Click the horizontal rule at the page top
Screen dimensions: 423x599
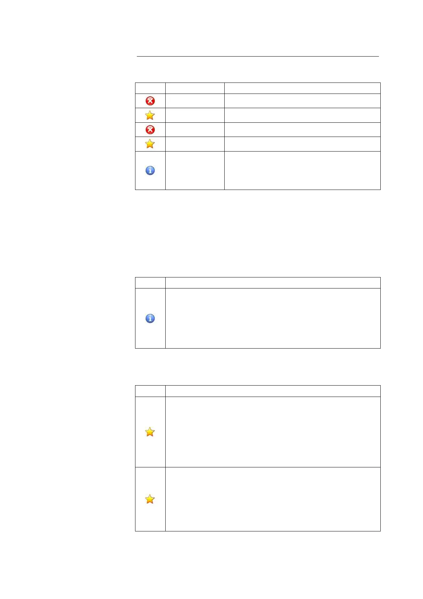coord(258,56)
